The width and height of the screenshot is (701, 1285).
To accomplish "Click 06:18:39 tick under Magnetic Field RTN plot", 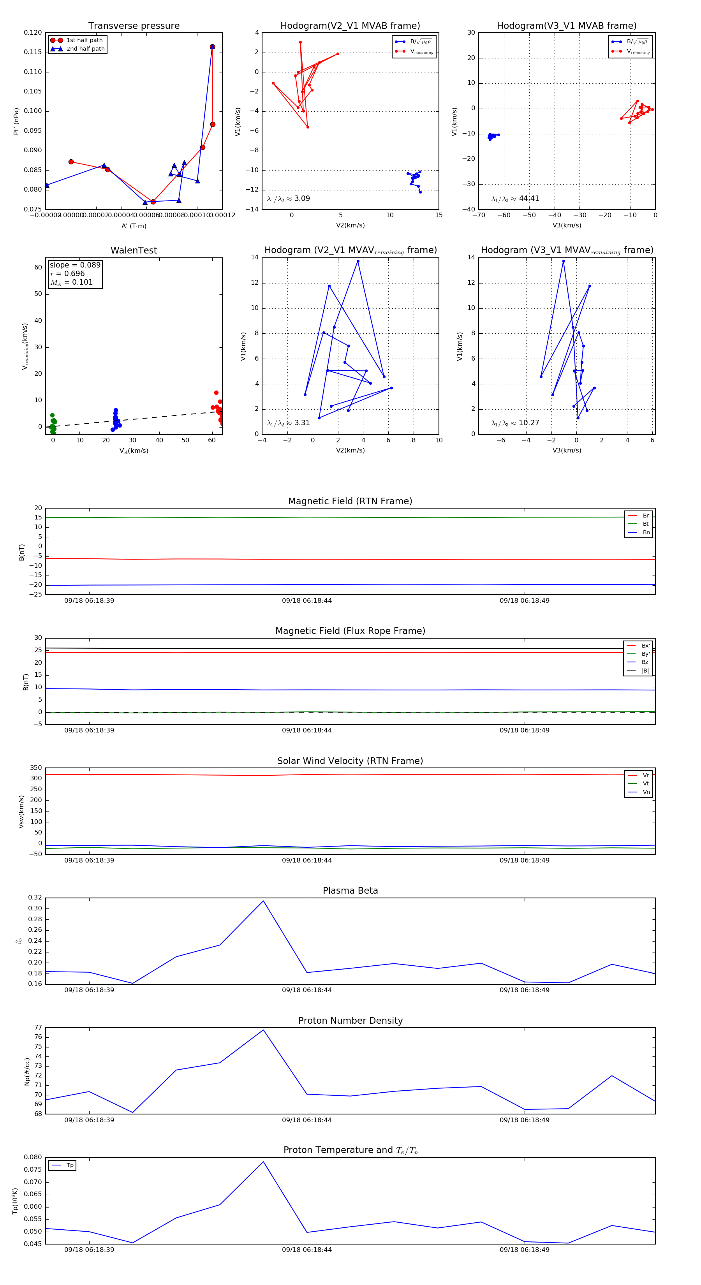I will (x=89, y=600).
